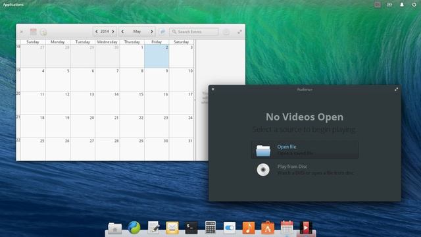Click the battery indicator in top panel
Image resolution: width=421 pixels, height=237 pixels.
[x=389, y=5]
